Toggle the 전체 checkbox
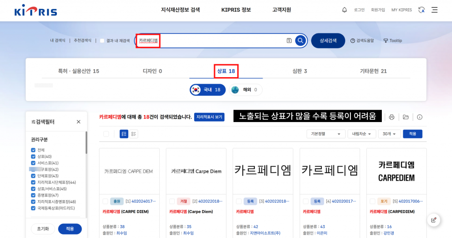The width and height of the screenshot is (452, 238). click(33, 150)
